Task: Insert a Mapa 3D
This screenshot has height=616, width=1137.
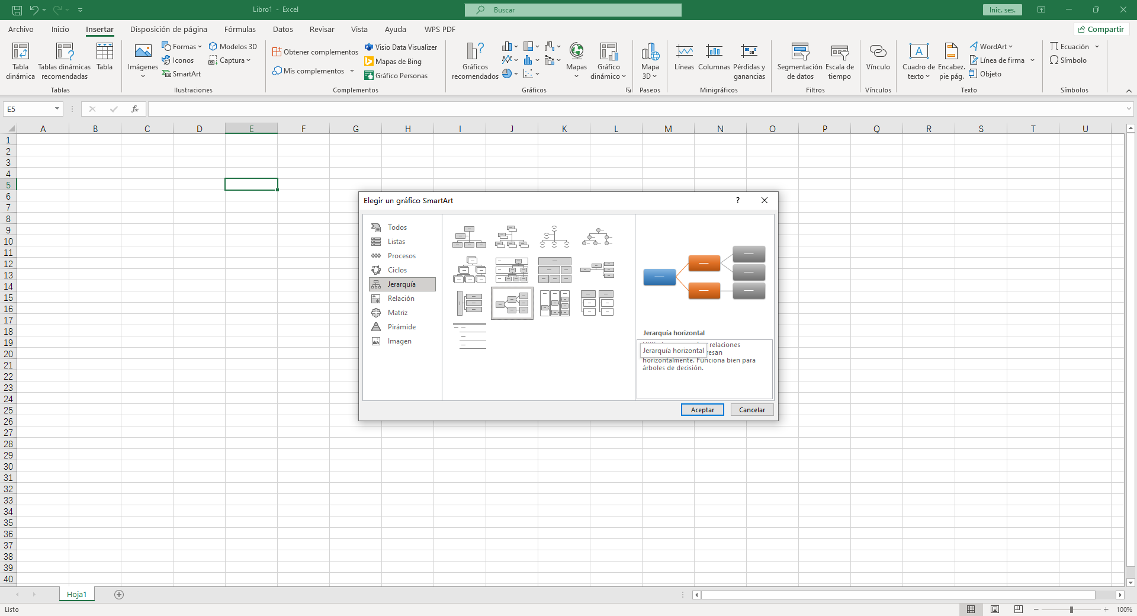Action: [650, 60]
